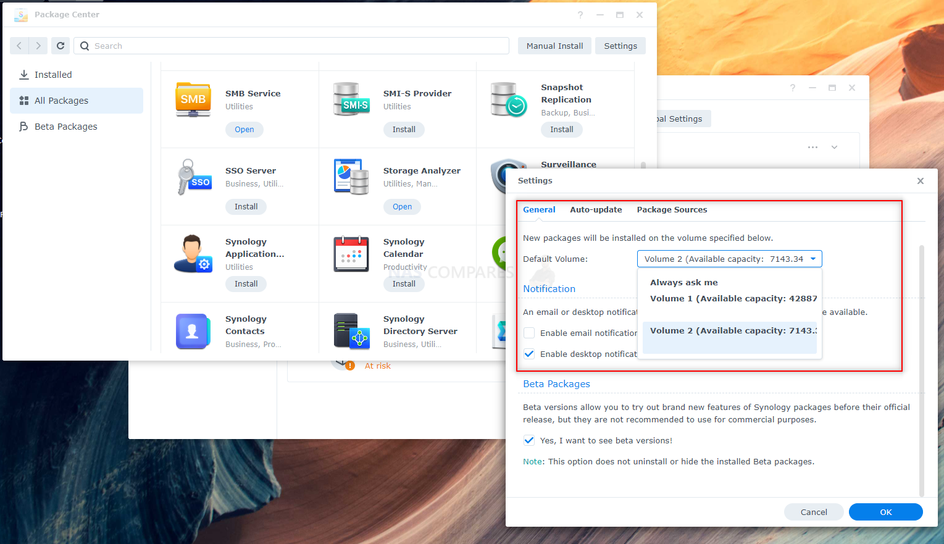Screen dimensions: 944x544
Task: Choose 'Always ask me' option
Action: click(730, 282)
